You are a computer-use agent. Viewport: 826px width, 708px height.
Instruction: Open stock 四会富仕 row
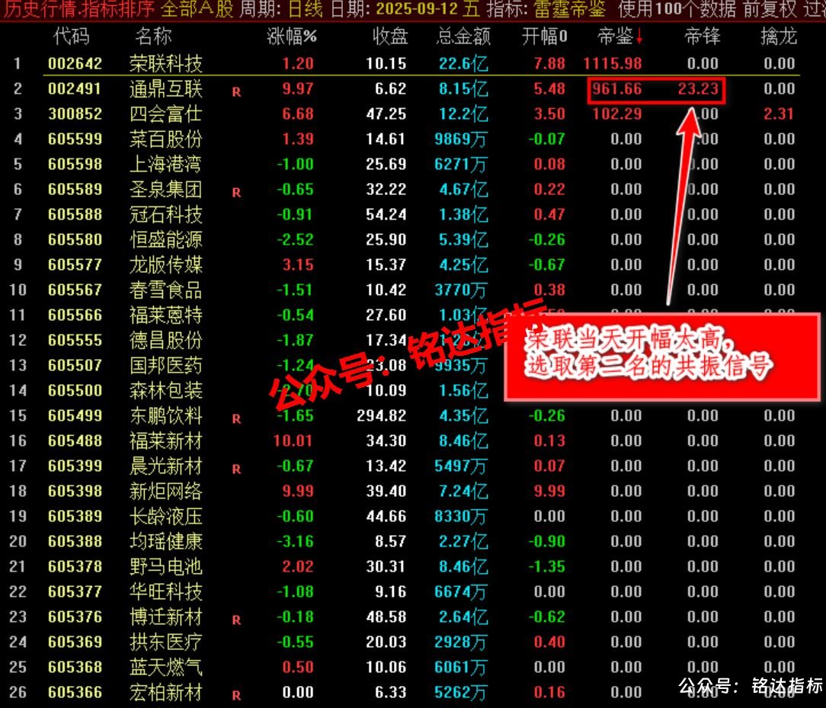[166, 114]
